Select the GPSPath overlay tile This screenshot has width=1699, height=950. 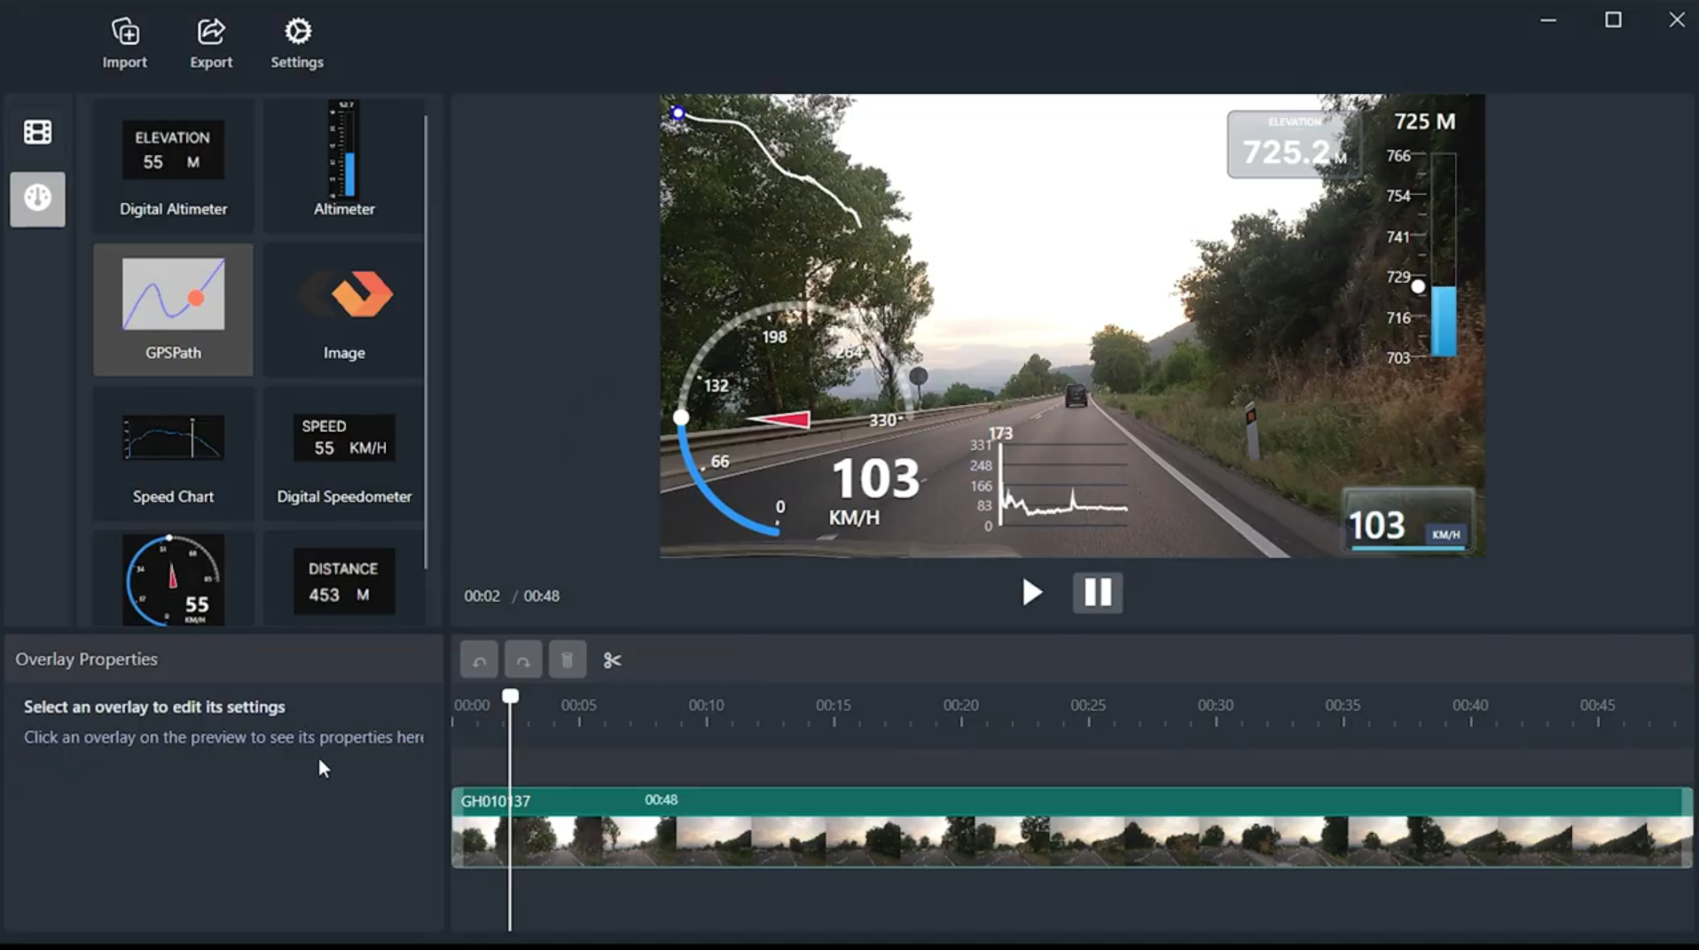pos(173,309)
